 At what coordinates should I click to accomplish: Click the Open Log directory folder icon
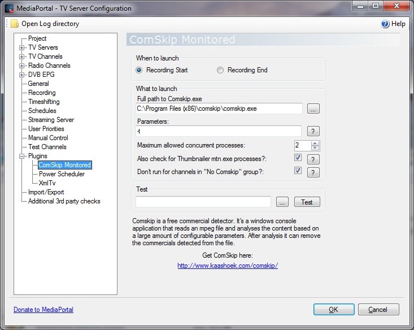click(x=15, y=24)
